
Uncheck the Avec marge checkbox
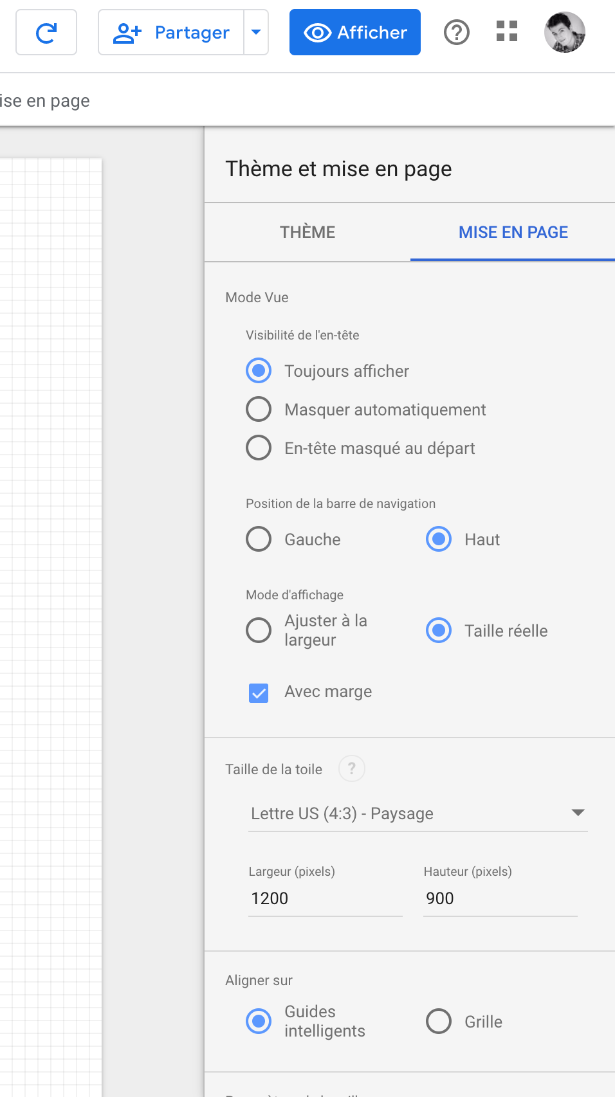[x=259, y=693]
